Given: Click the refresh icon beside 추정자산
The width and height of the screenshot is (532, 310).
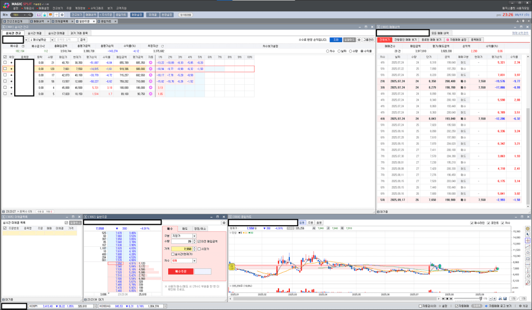Looking at the screenshot, I should [162, 46].
